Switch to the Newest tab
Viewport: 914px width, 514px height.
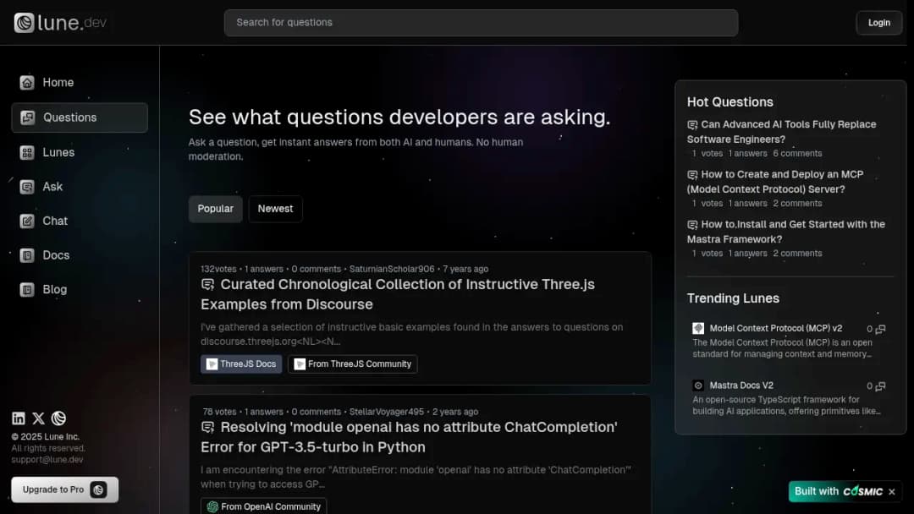point(275,209)
